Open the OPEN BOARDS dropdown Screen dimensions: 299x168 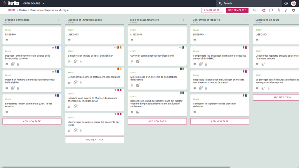coord(34,3)
